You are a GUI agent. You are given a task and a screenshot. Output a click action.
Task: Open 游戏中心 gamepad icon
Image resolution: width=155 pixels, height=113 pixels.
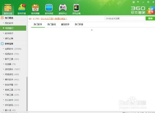[63, 8]
